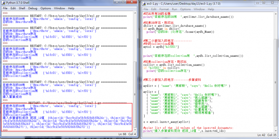279x139 pixels.
Task: Click 'x = mycol.insert_many(mylist)' line in editor
Action: (x=167, y=122)
